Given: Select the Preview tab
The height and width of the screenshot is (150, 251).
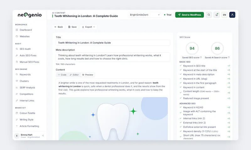Looking at the screenshot, I should point(88,75).
